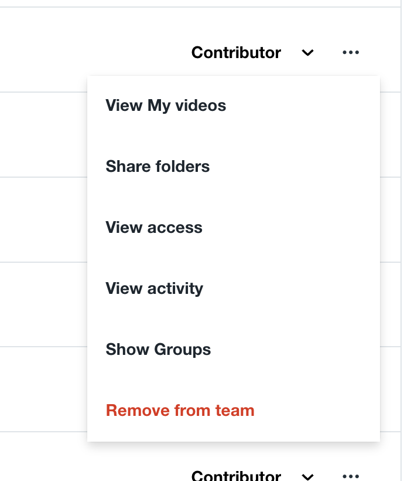Image resolution: width=404 pixels, height=481 pixels.
Task: Open actions menu for the bottom member row
Action: [x=351, y=476]
